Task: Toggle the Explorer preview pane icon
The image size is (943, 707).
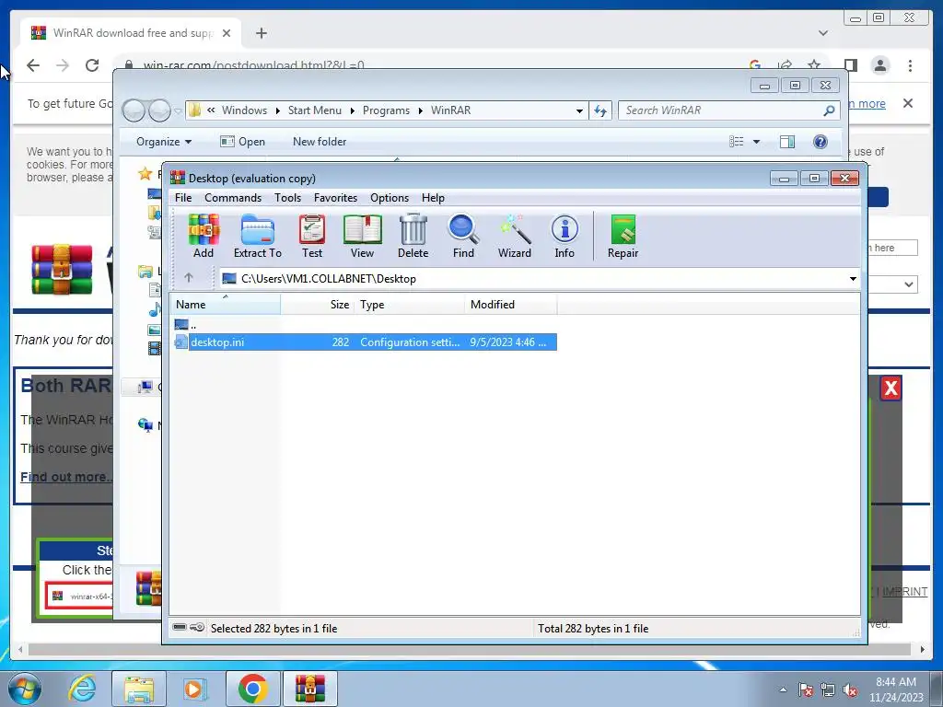Action: (x=786, y=142)
